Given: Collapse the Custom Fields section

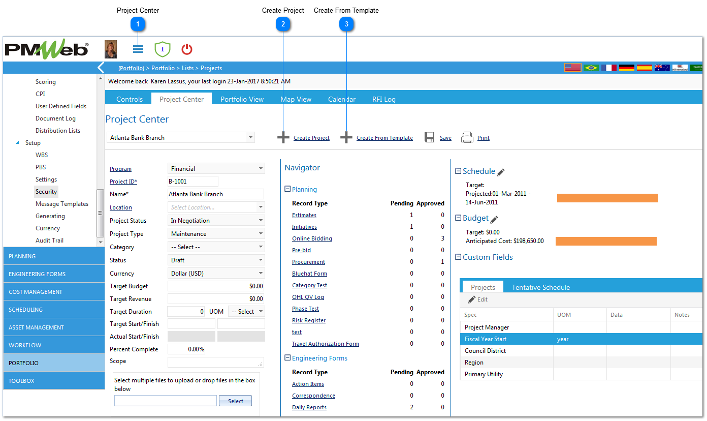Looking at the screenshot, I should point(458,257).
